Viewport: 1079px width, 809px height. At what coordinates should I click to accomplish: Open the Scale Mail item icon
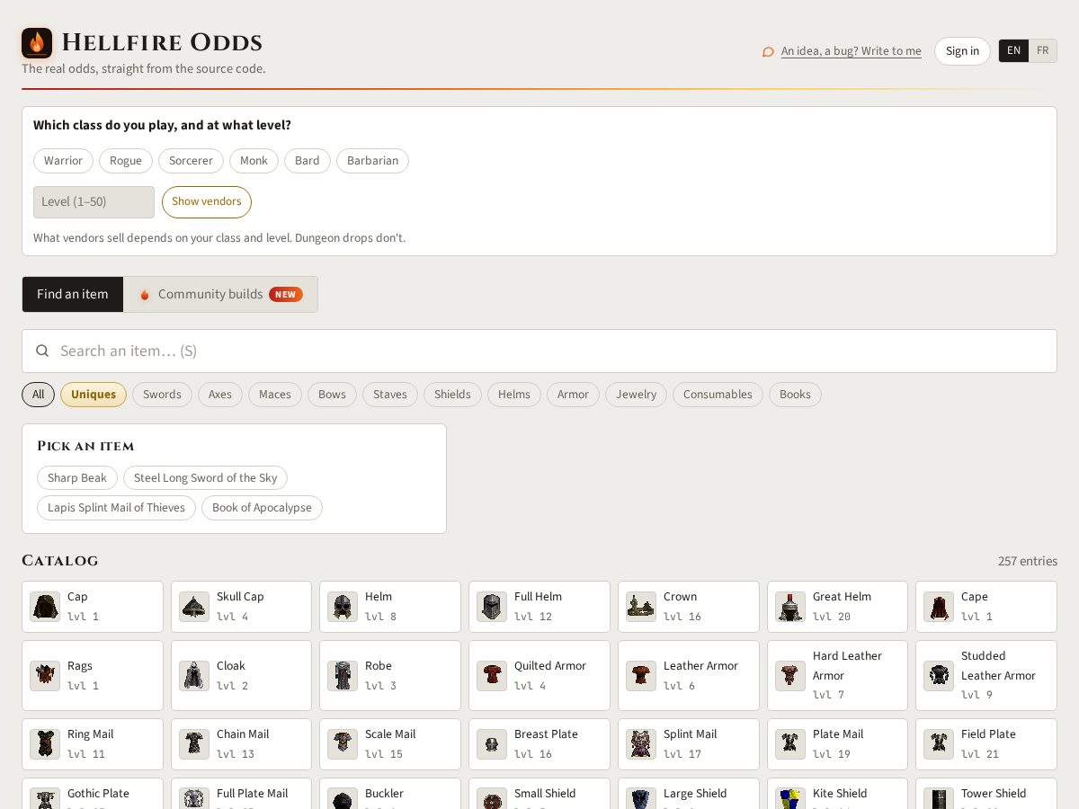tap(343, 744)
